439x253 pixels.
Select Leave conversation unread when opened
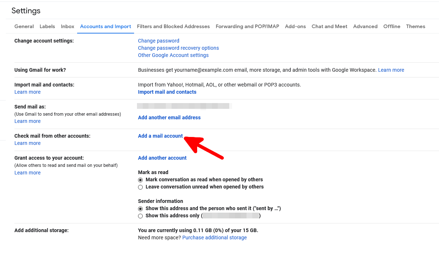pos(140,187)
